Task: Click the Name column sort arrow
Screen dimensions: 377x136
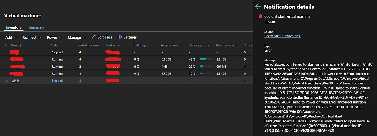Action: [21, 45]
